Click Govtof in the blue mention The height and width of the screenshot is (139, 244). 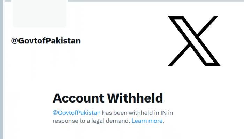coord(67,113)
